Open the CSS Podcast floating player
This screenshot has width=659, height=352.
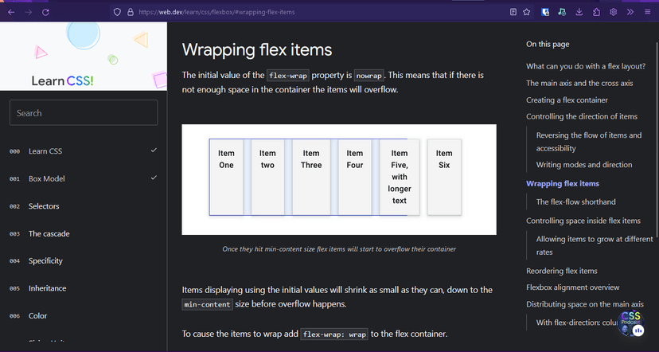click(631, 323)
